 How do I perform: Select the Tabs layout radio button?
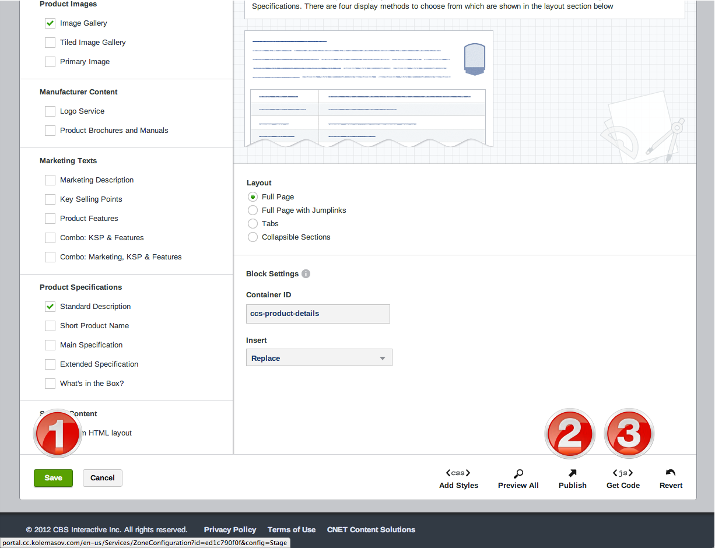tap(253, 224)
